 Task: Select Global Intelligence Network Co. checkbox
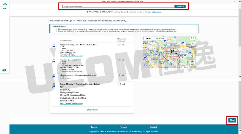click(x=54, y=45)
